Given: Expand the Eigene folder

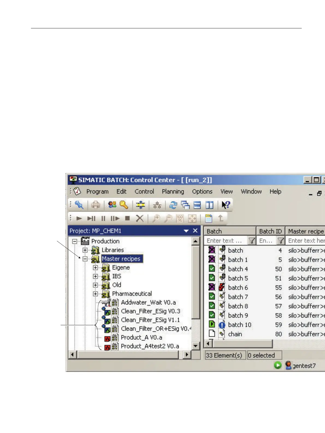Looking at the screenshot, I should pos(95,267).
